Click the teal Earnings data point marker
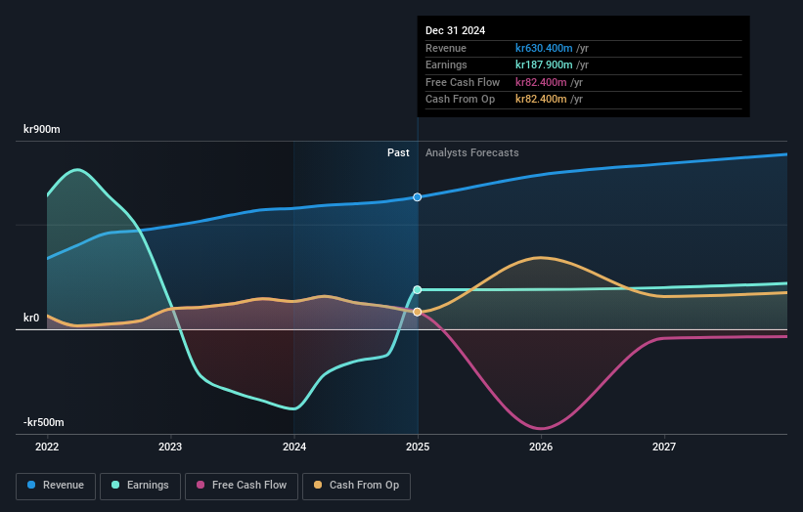Viewport: 803px width, 512px height. (418, 289)
